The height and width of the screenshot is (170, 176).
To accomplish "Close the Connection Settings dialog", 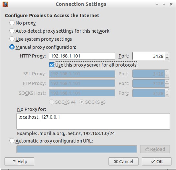I will 171,4.
